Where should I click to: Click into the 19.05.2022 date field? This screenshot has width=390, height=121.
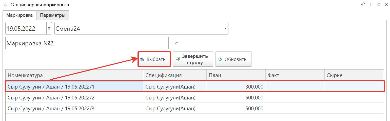point(25,28)
